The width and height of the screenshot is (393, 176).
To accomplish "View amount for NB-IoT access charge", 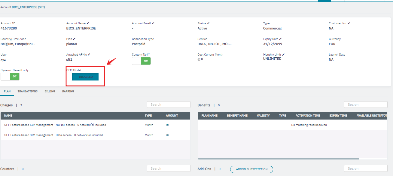I will (x=167, y=125).
